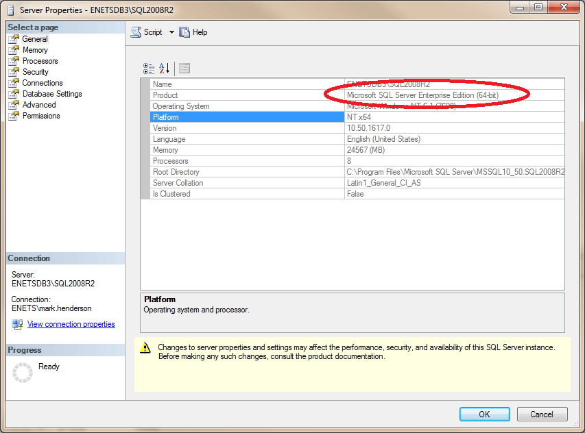Select the Categorized view icon
This screenshot has width=585, height=433.
(x=149, y=68)
